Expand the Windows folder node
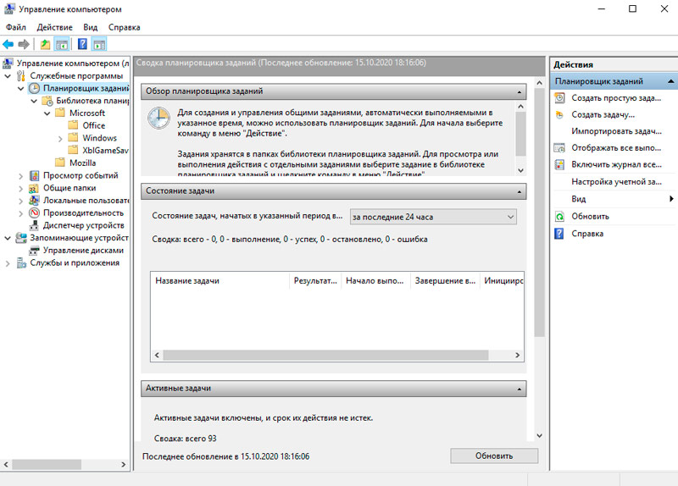Screen dimensions: 678x486 pos(61,138)
